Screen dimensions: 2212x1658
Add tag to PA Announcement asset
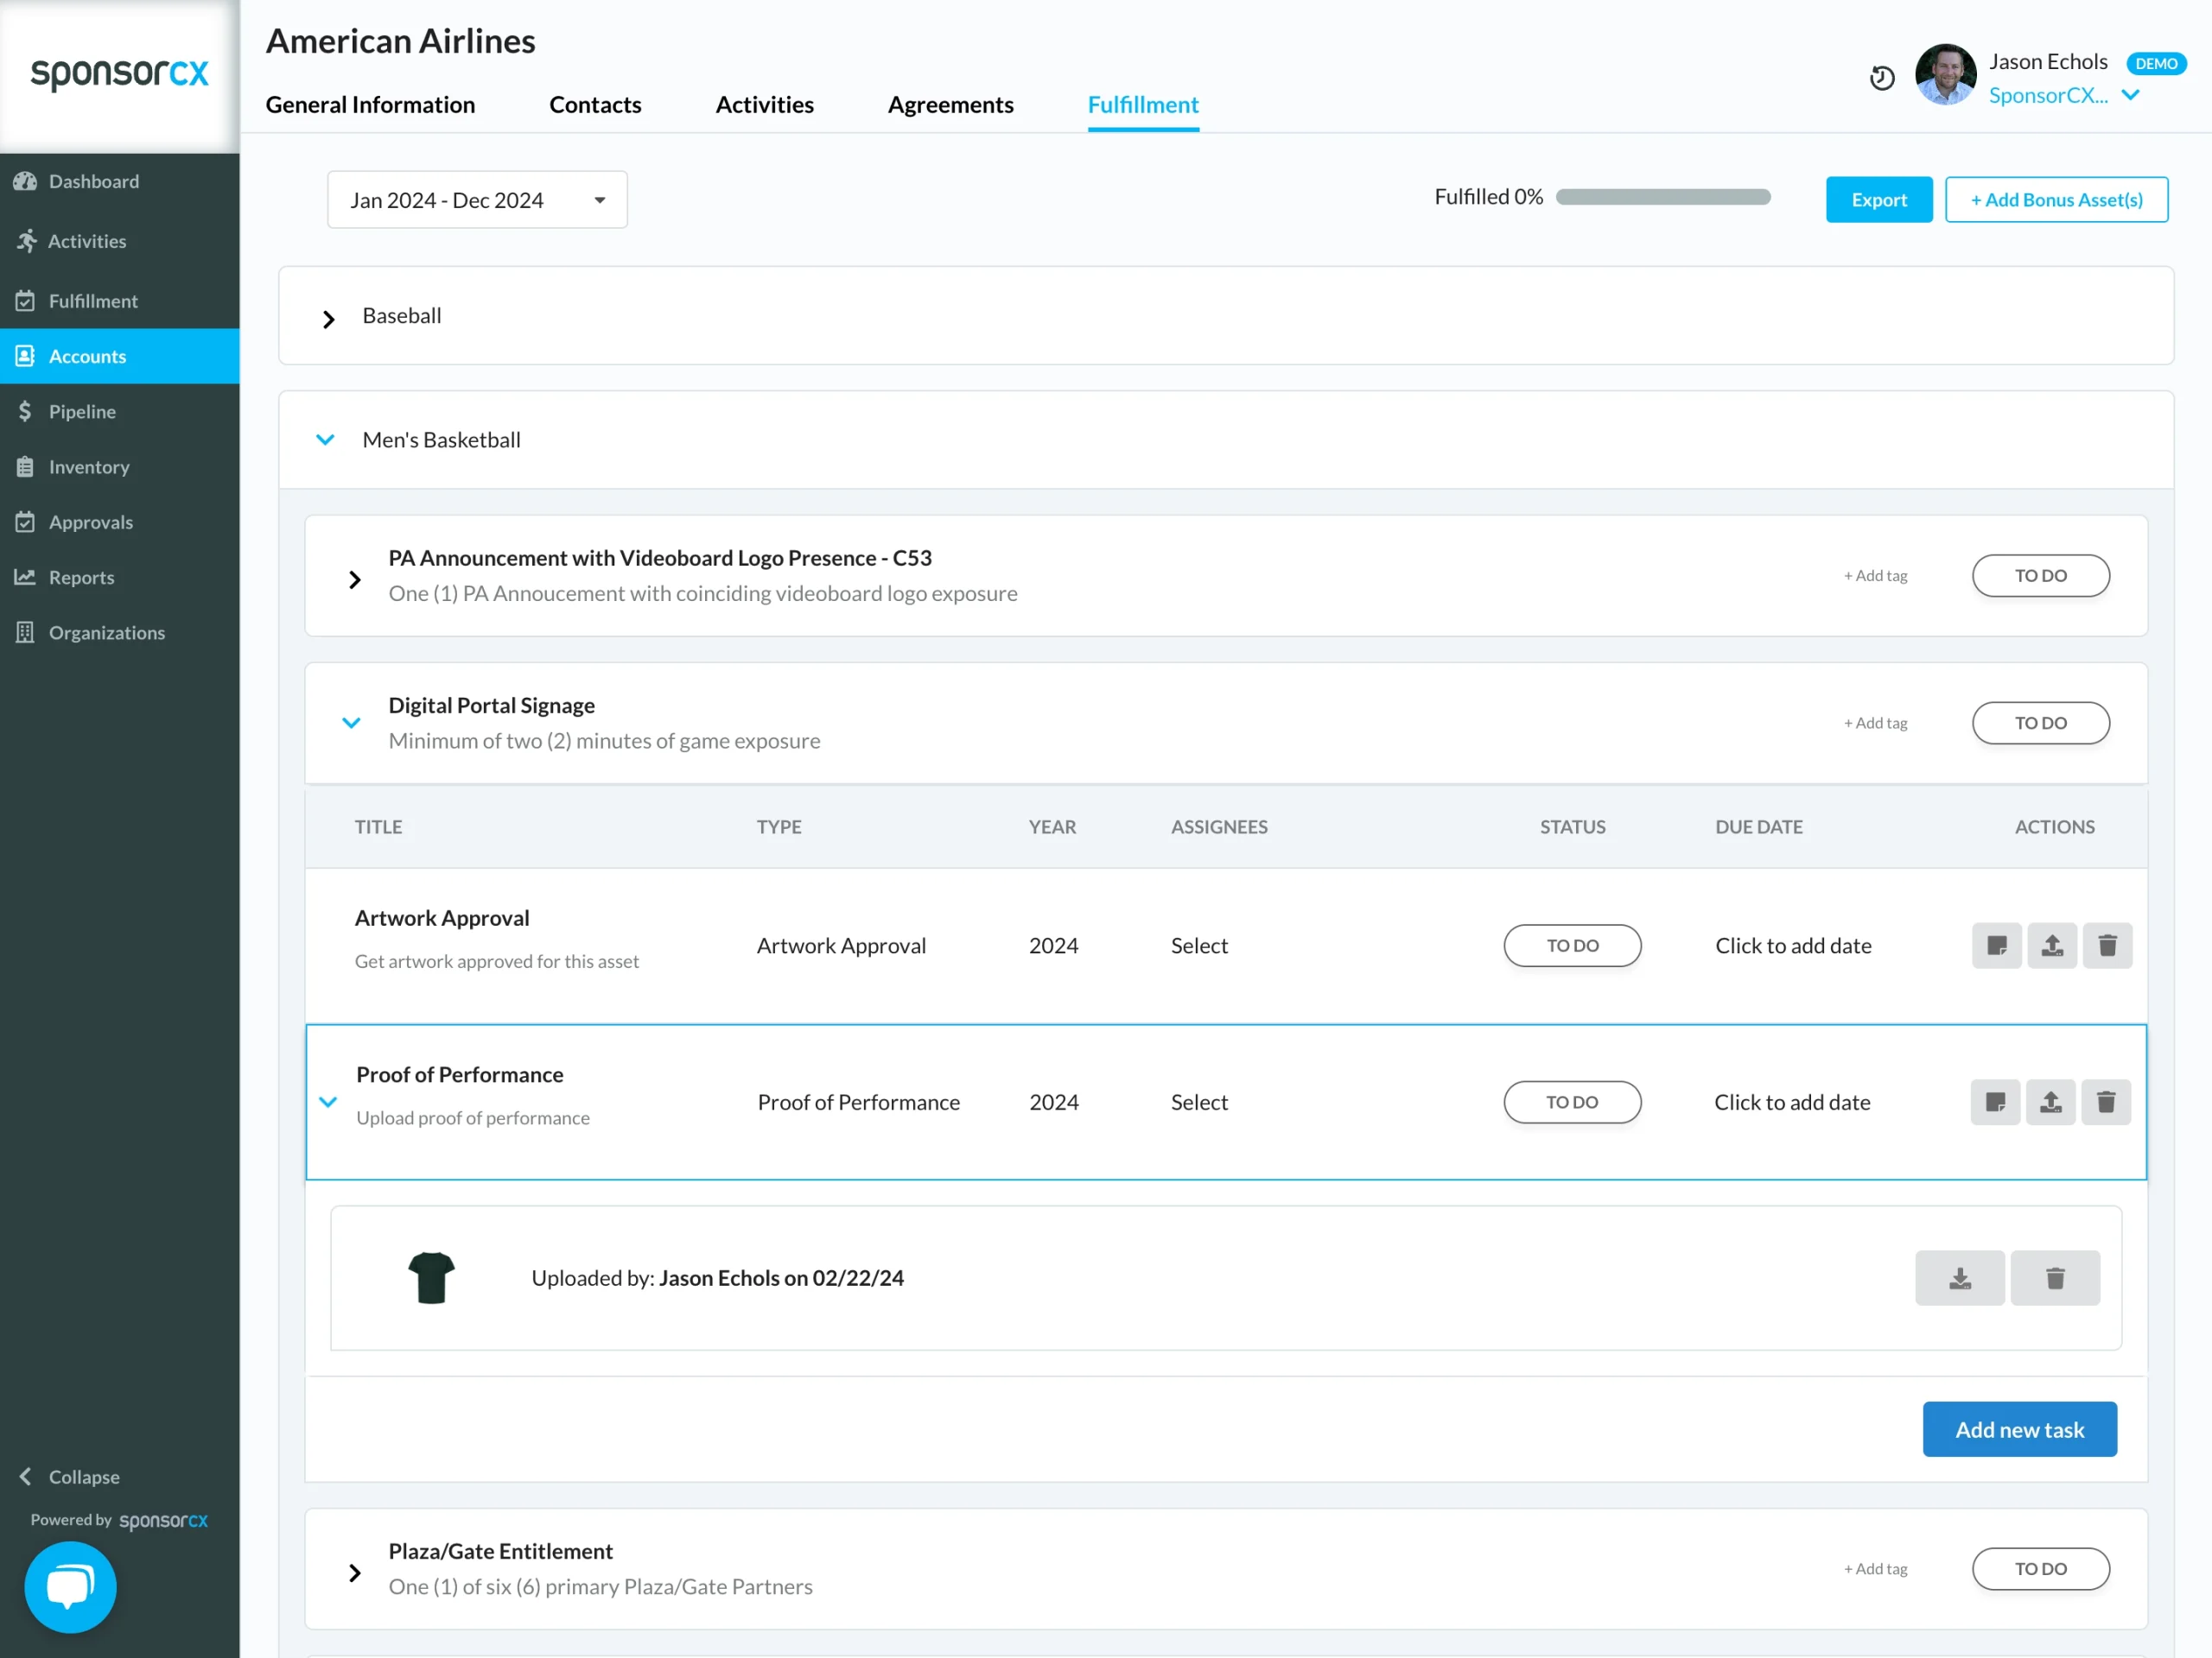click(x=1875, y=576)
